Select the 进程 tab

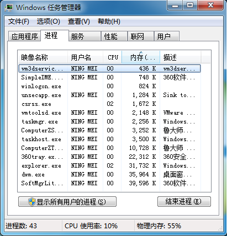click(x=55, y=35)
